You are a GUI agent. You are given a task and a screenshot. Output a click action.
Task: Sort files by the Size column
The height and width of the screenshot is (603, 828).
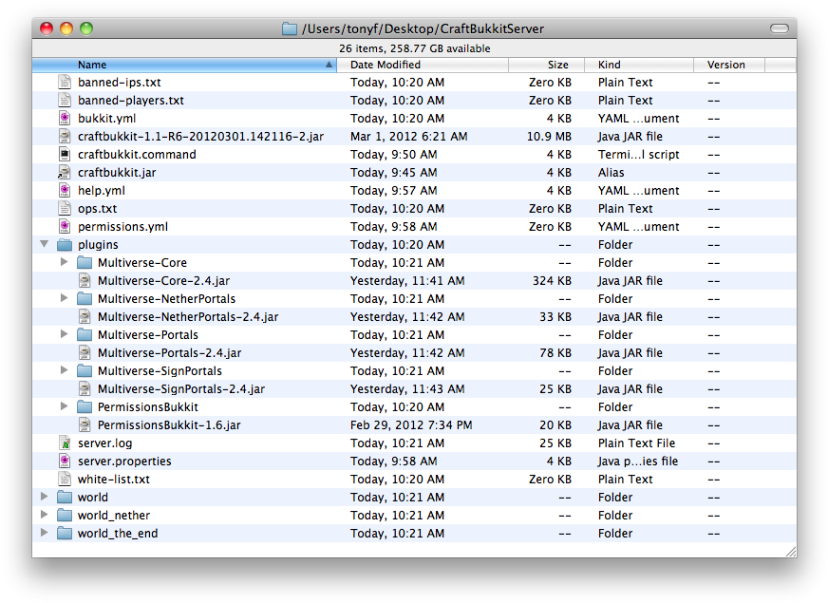pos(556,65)
